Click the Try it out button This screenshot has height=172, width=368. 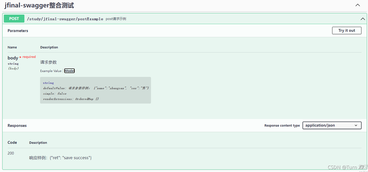[347, 31]
